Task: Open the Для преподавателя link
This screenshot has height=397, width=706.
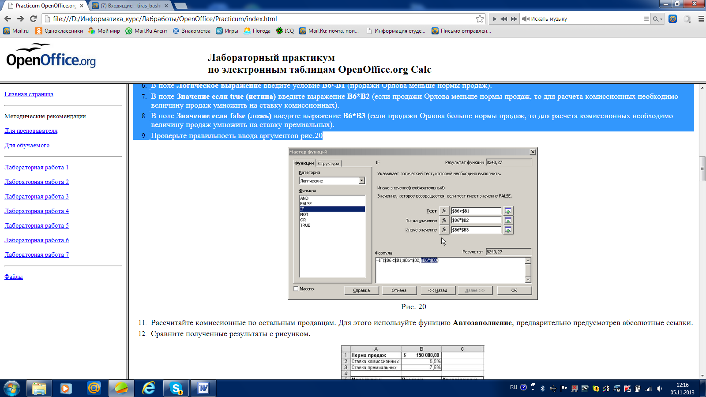Action: [x=31, y=131]
